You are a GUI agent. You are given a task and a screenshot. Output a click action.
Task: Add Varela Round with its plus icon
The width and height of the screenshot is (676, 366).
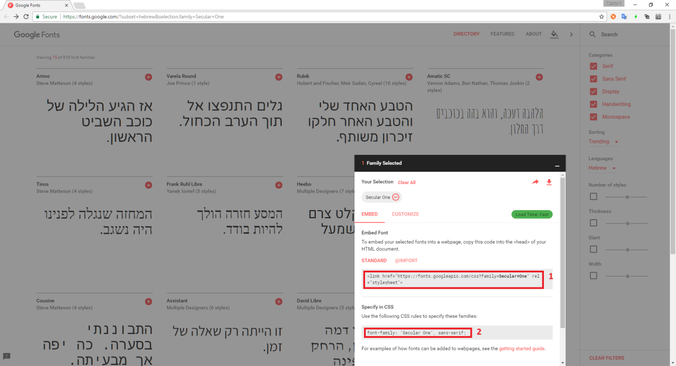279,77
